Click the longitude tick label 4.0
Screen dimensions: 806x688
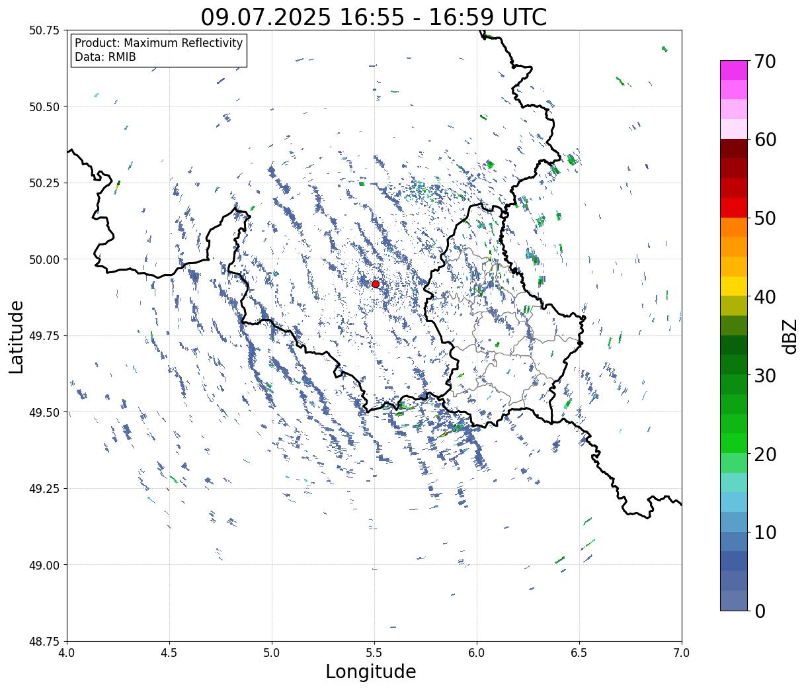point(67,653)
